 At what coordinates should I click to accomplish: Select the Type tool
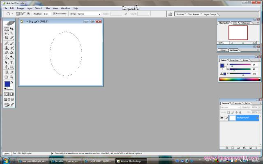(x=12, y=62)
